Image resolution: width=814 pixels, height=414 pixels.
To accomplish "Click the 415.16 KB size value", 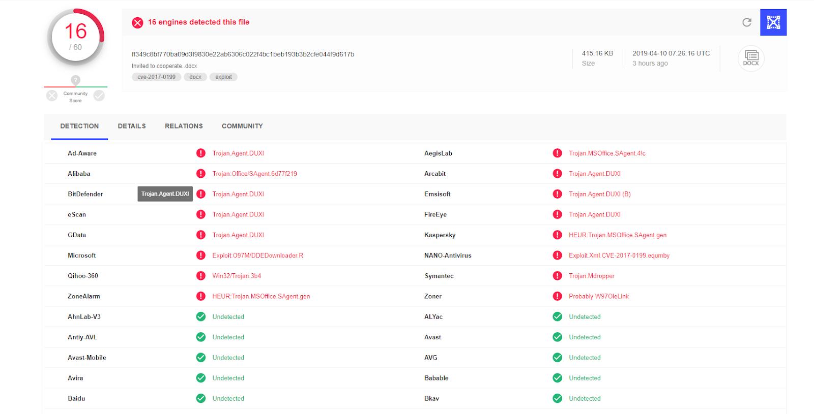I will (597, 53).
